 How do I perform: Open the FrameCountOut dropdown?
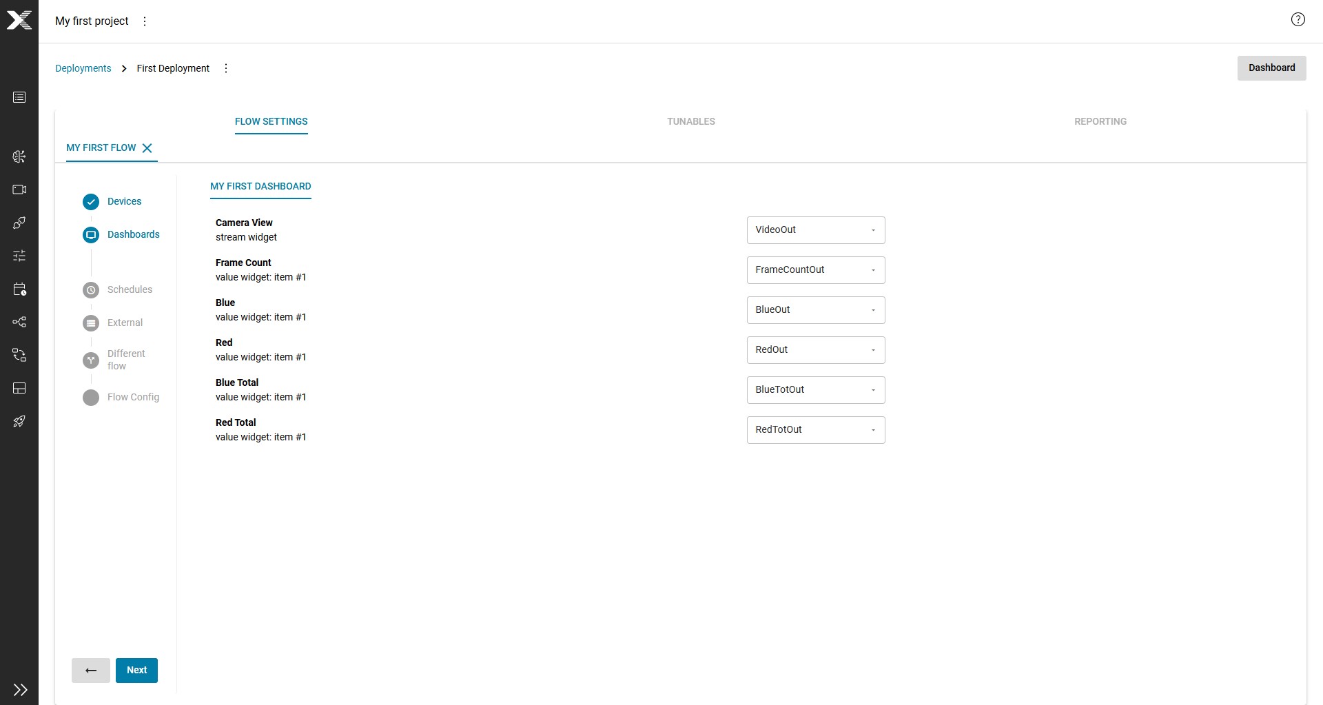click(816, 270)
